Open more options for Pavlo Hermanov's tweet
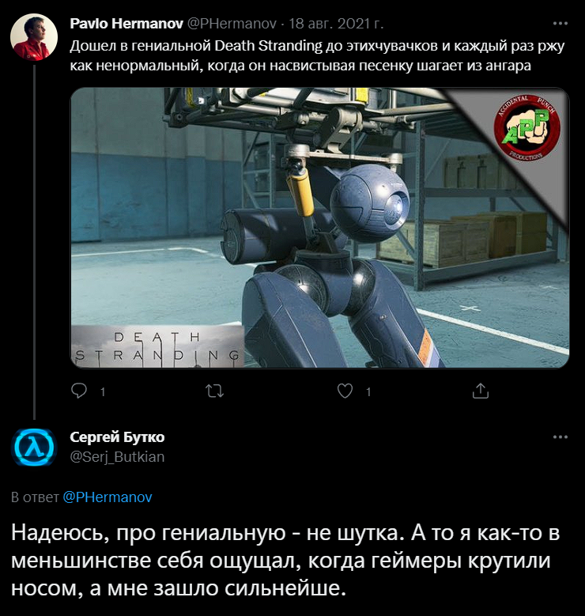Viewport: 585px width, 616px height. (x=560, y=24)
